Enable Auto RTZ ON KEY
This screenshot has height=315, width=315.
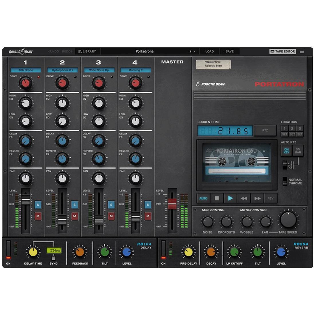(x=286, y=151)
